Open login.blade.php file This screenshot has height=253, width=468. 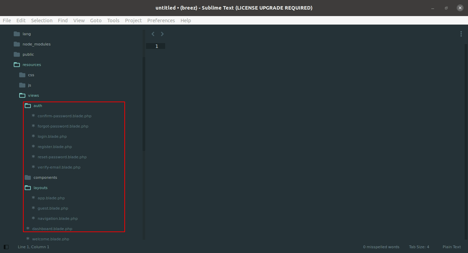pos(52,136)
